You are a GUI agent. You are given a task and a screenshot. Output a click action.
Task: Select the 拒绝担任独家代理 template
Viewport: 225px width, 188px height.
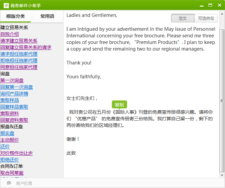[x=19, y=60]
